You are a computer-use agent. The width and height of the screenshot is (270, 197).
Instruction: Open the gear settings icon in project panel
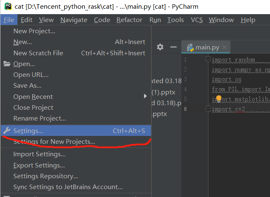pos(160,47)
